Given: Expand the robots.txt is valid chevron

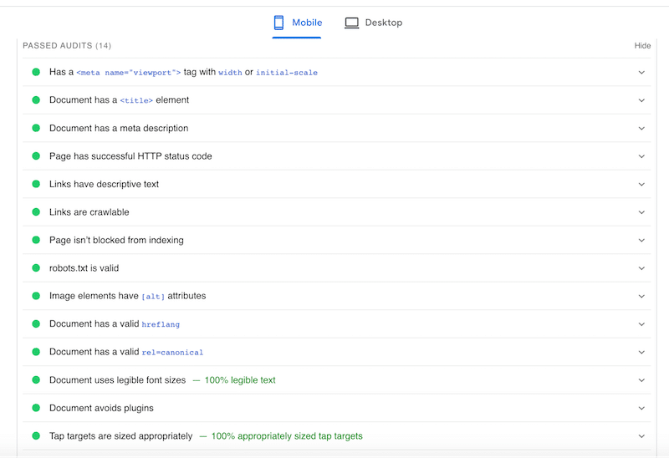Looking at the screenshot, I should pyautogui.click(x=641, y=268).
